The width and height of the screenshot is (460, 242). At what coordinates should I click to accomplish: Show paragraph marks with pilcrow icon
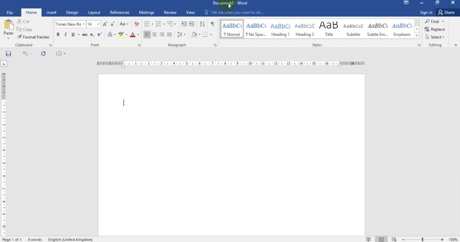point(212,24)
